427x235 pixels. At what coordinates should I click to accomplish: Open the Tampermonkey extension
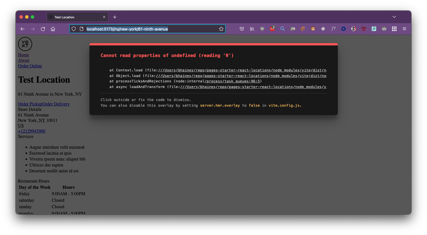(x=313, y=28)
